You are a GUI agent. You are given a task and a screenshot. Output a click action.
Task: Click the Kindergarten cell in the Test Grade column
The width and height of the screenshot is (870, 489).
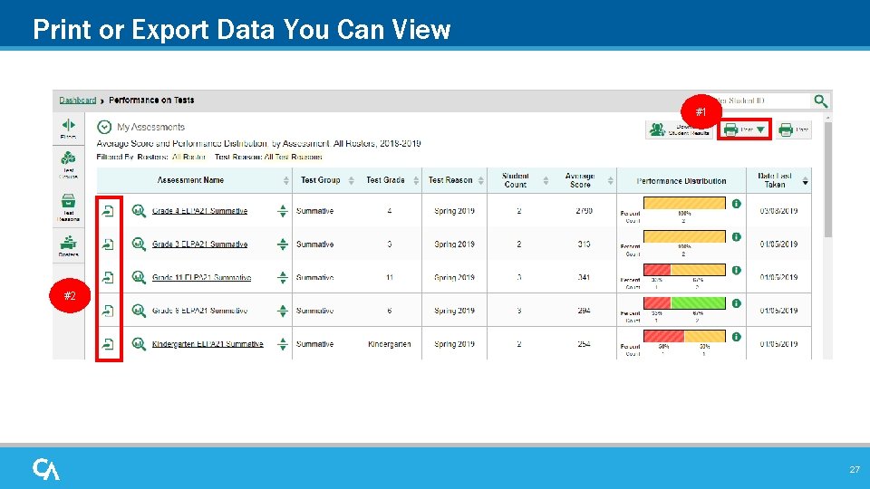click(x=390, y=344)
